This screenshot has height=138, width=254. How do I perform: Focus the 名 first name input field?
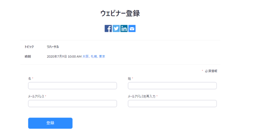[x=72, y=86]
